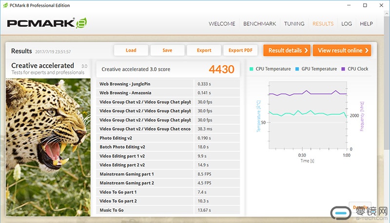Click the Export button
The image size is (390, 223).
tap(204, 50)
